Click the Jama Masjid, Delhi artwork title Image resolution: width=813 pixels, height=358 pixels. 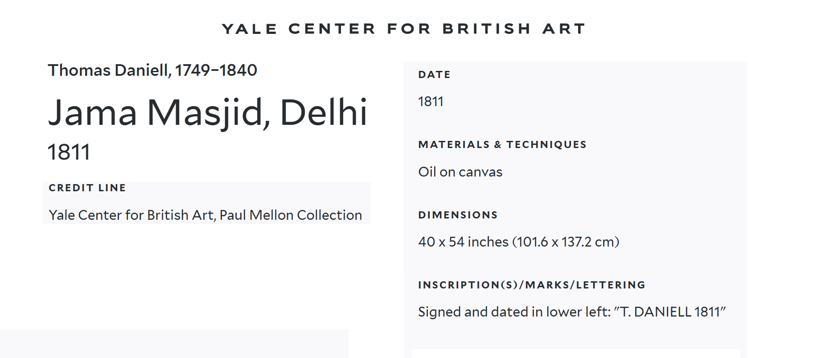pyautogui.click(x=208, y=112)
